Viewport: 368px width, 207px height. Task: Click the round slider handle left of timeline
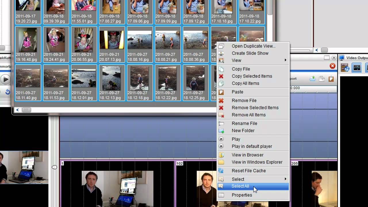(x=54, y=167)
